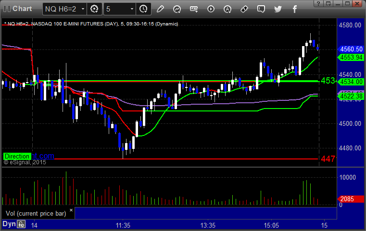Open the chart settings gear icon
The width and height of the screenshot is (366, 231).
coord(94,9)
